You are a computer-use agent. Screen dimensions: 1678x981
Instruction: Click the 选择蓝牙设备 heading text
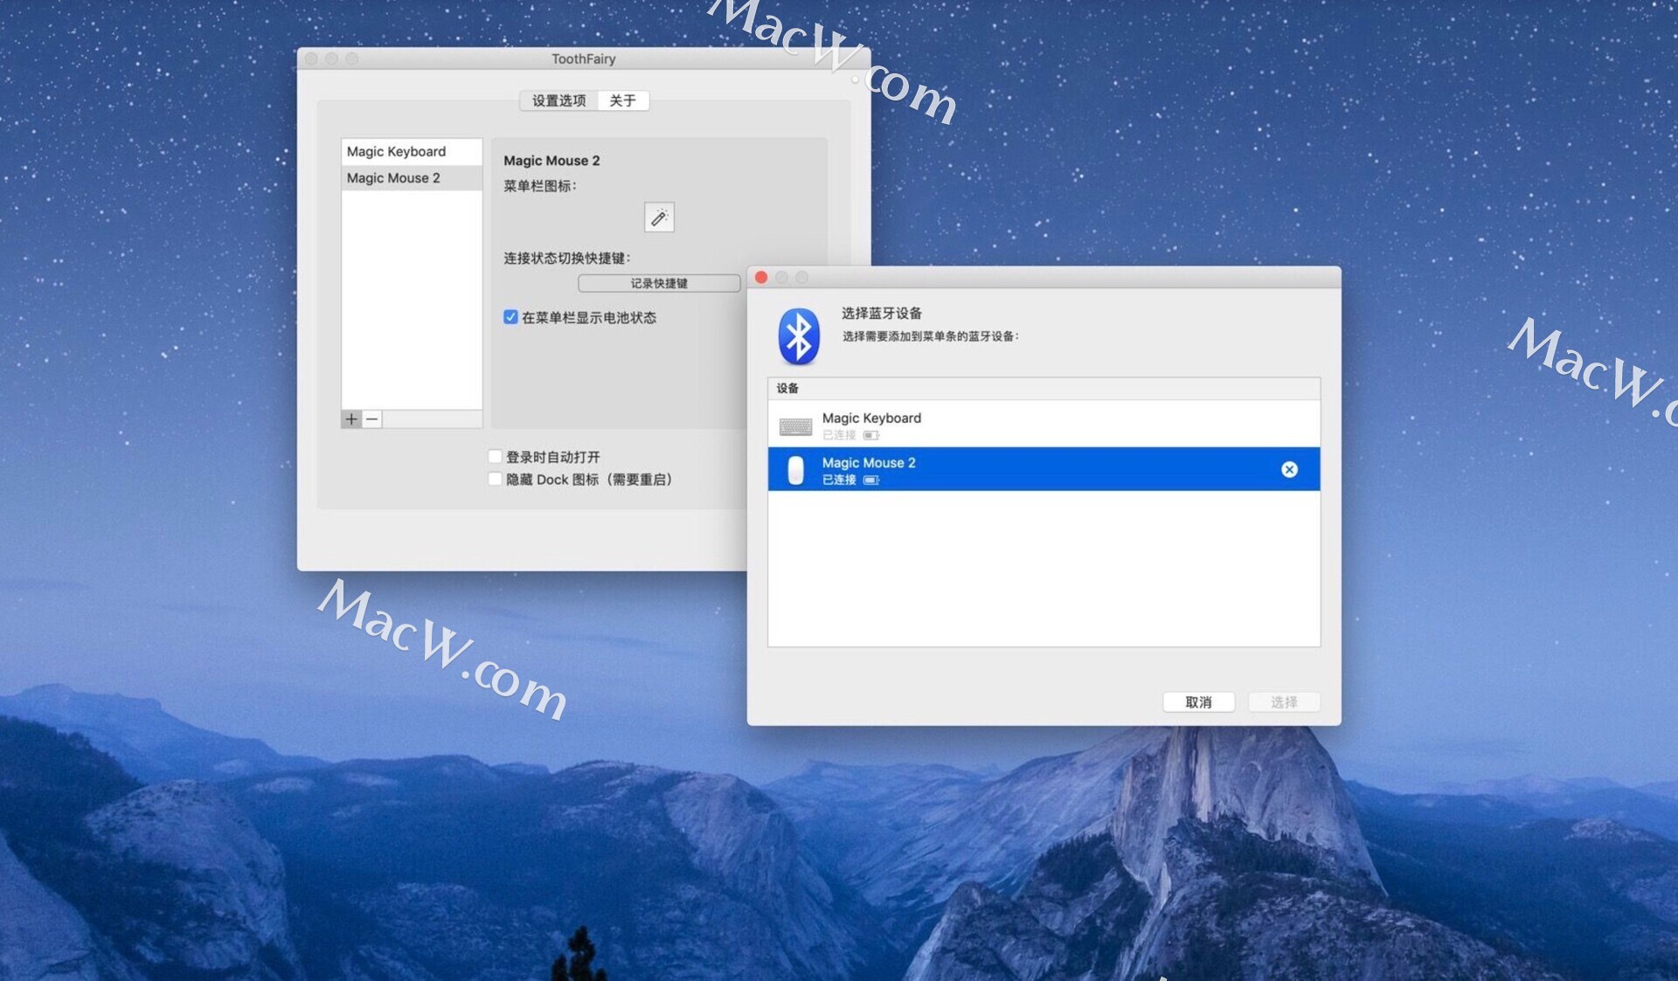point(882,313)
